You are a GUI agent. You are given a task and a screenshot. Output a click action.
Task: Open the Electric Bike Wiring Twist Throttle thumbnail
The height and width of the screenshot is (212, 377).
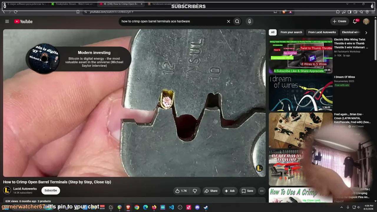pyautogui.click(x=300, y=55)
